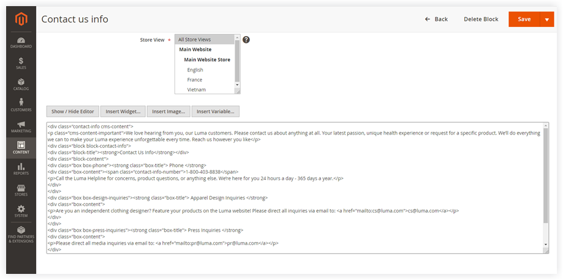Screen dimensions: 563x280
Task: Click the Store View help question mark
Action: pyautogui.click(x=246, y=40)
